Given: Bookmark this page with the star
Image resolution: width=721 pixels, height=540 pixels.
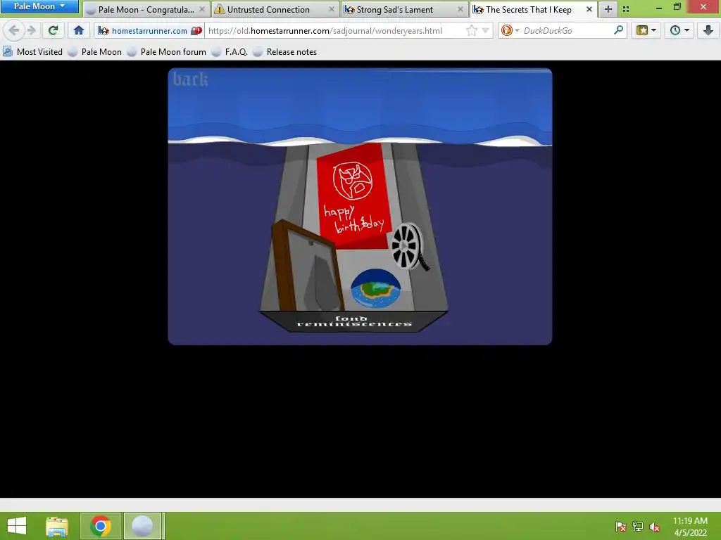Looking at the screenshot, I should coord(471,31).
